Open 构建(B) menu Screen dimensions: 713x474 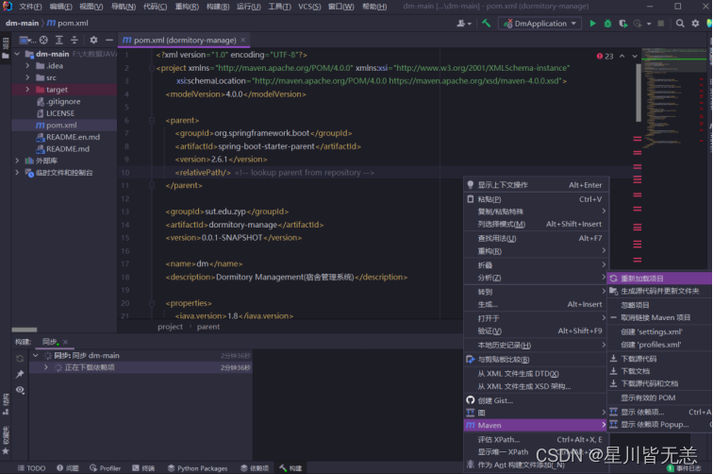coord(217,7)
